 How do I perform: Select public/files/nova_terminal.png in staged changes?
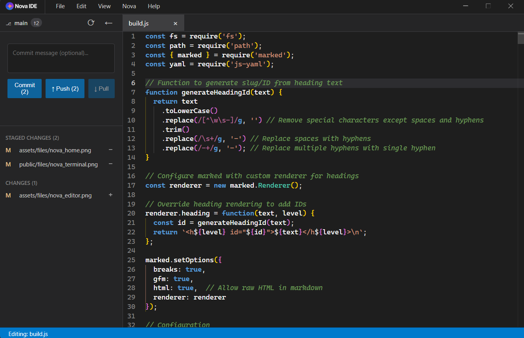[x=58, y=164]
